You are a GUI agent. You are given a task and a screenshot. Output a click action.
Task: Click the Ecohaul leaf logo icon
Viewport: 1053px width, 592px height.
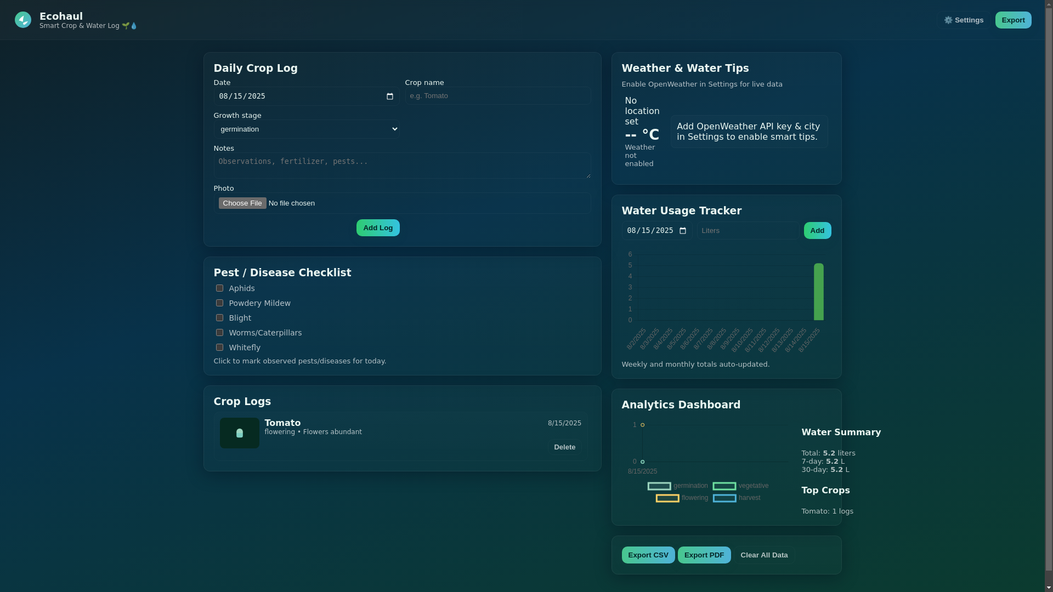[x=23, y=20]
